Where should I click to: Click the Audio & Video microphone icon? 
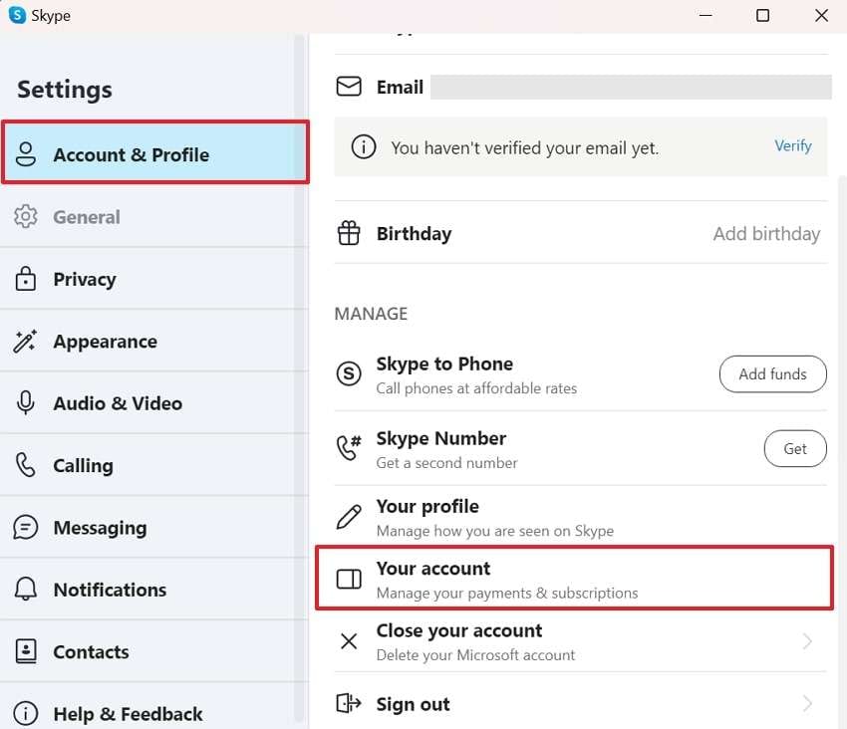coord(26,403)
